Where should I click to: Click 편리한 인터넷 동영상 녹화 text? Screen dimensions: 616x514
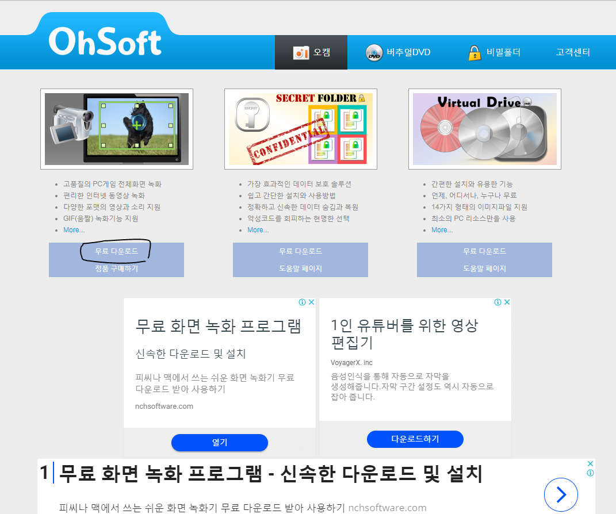104,195
